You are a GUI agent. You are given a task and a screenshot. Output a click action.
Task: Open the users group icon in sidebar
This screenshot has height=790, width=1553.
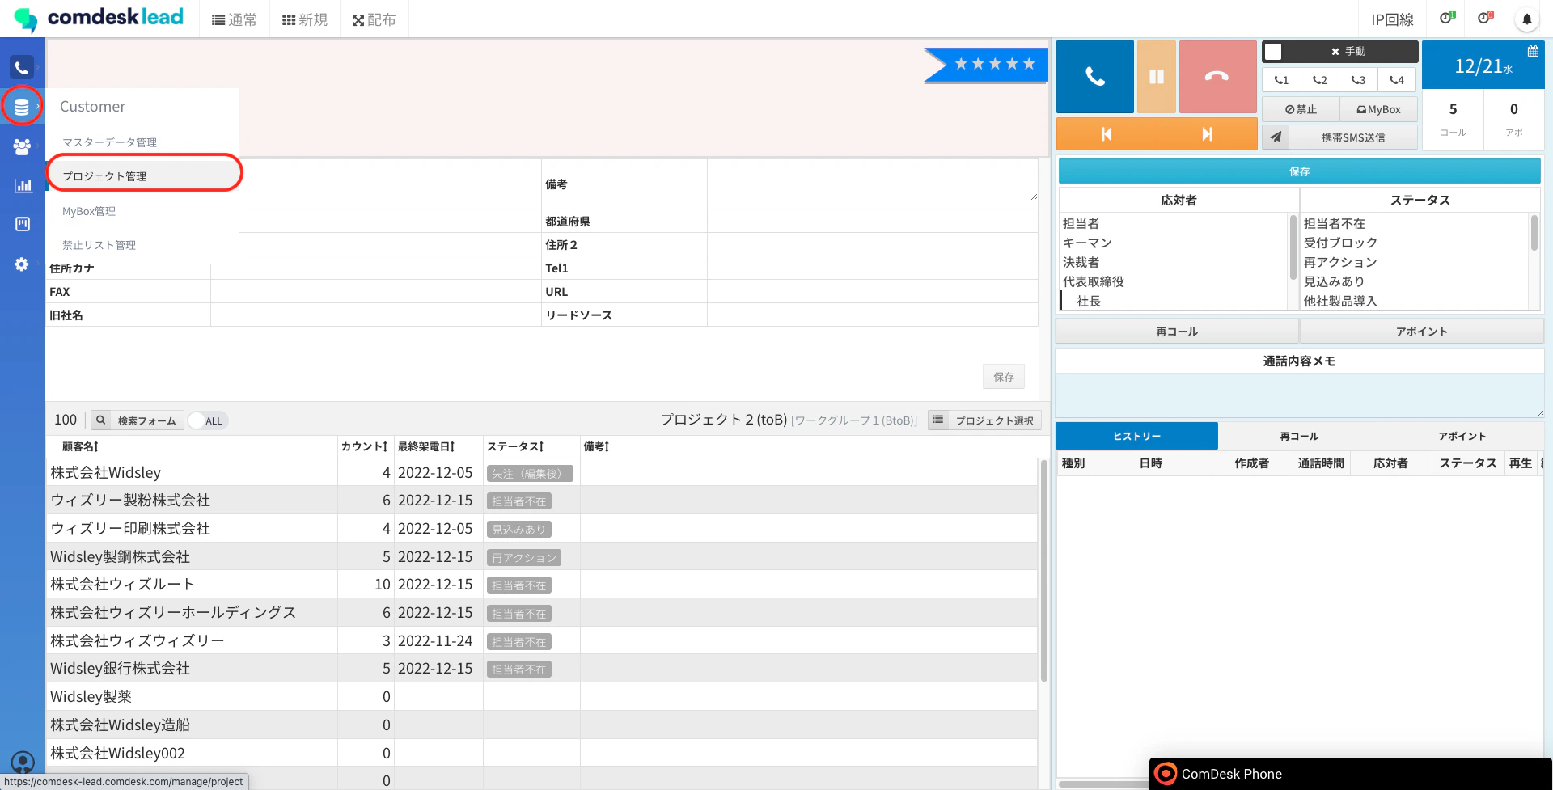click(x=22, y=146)
